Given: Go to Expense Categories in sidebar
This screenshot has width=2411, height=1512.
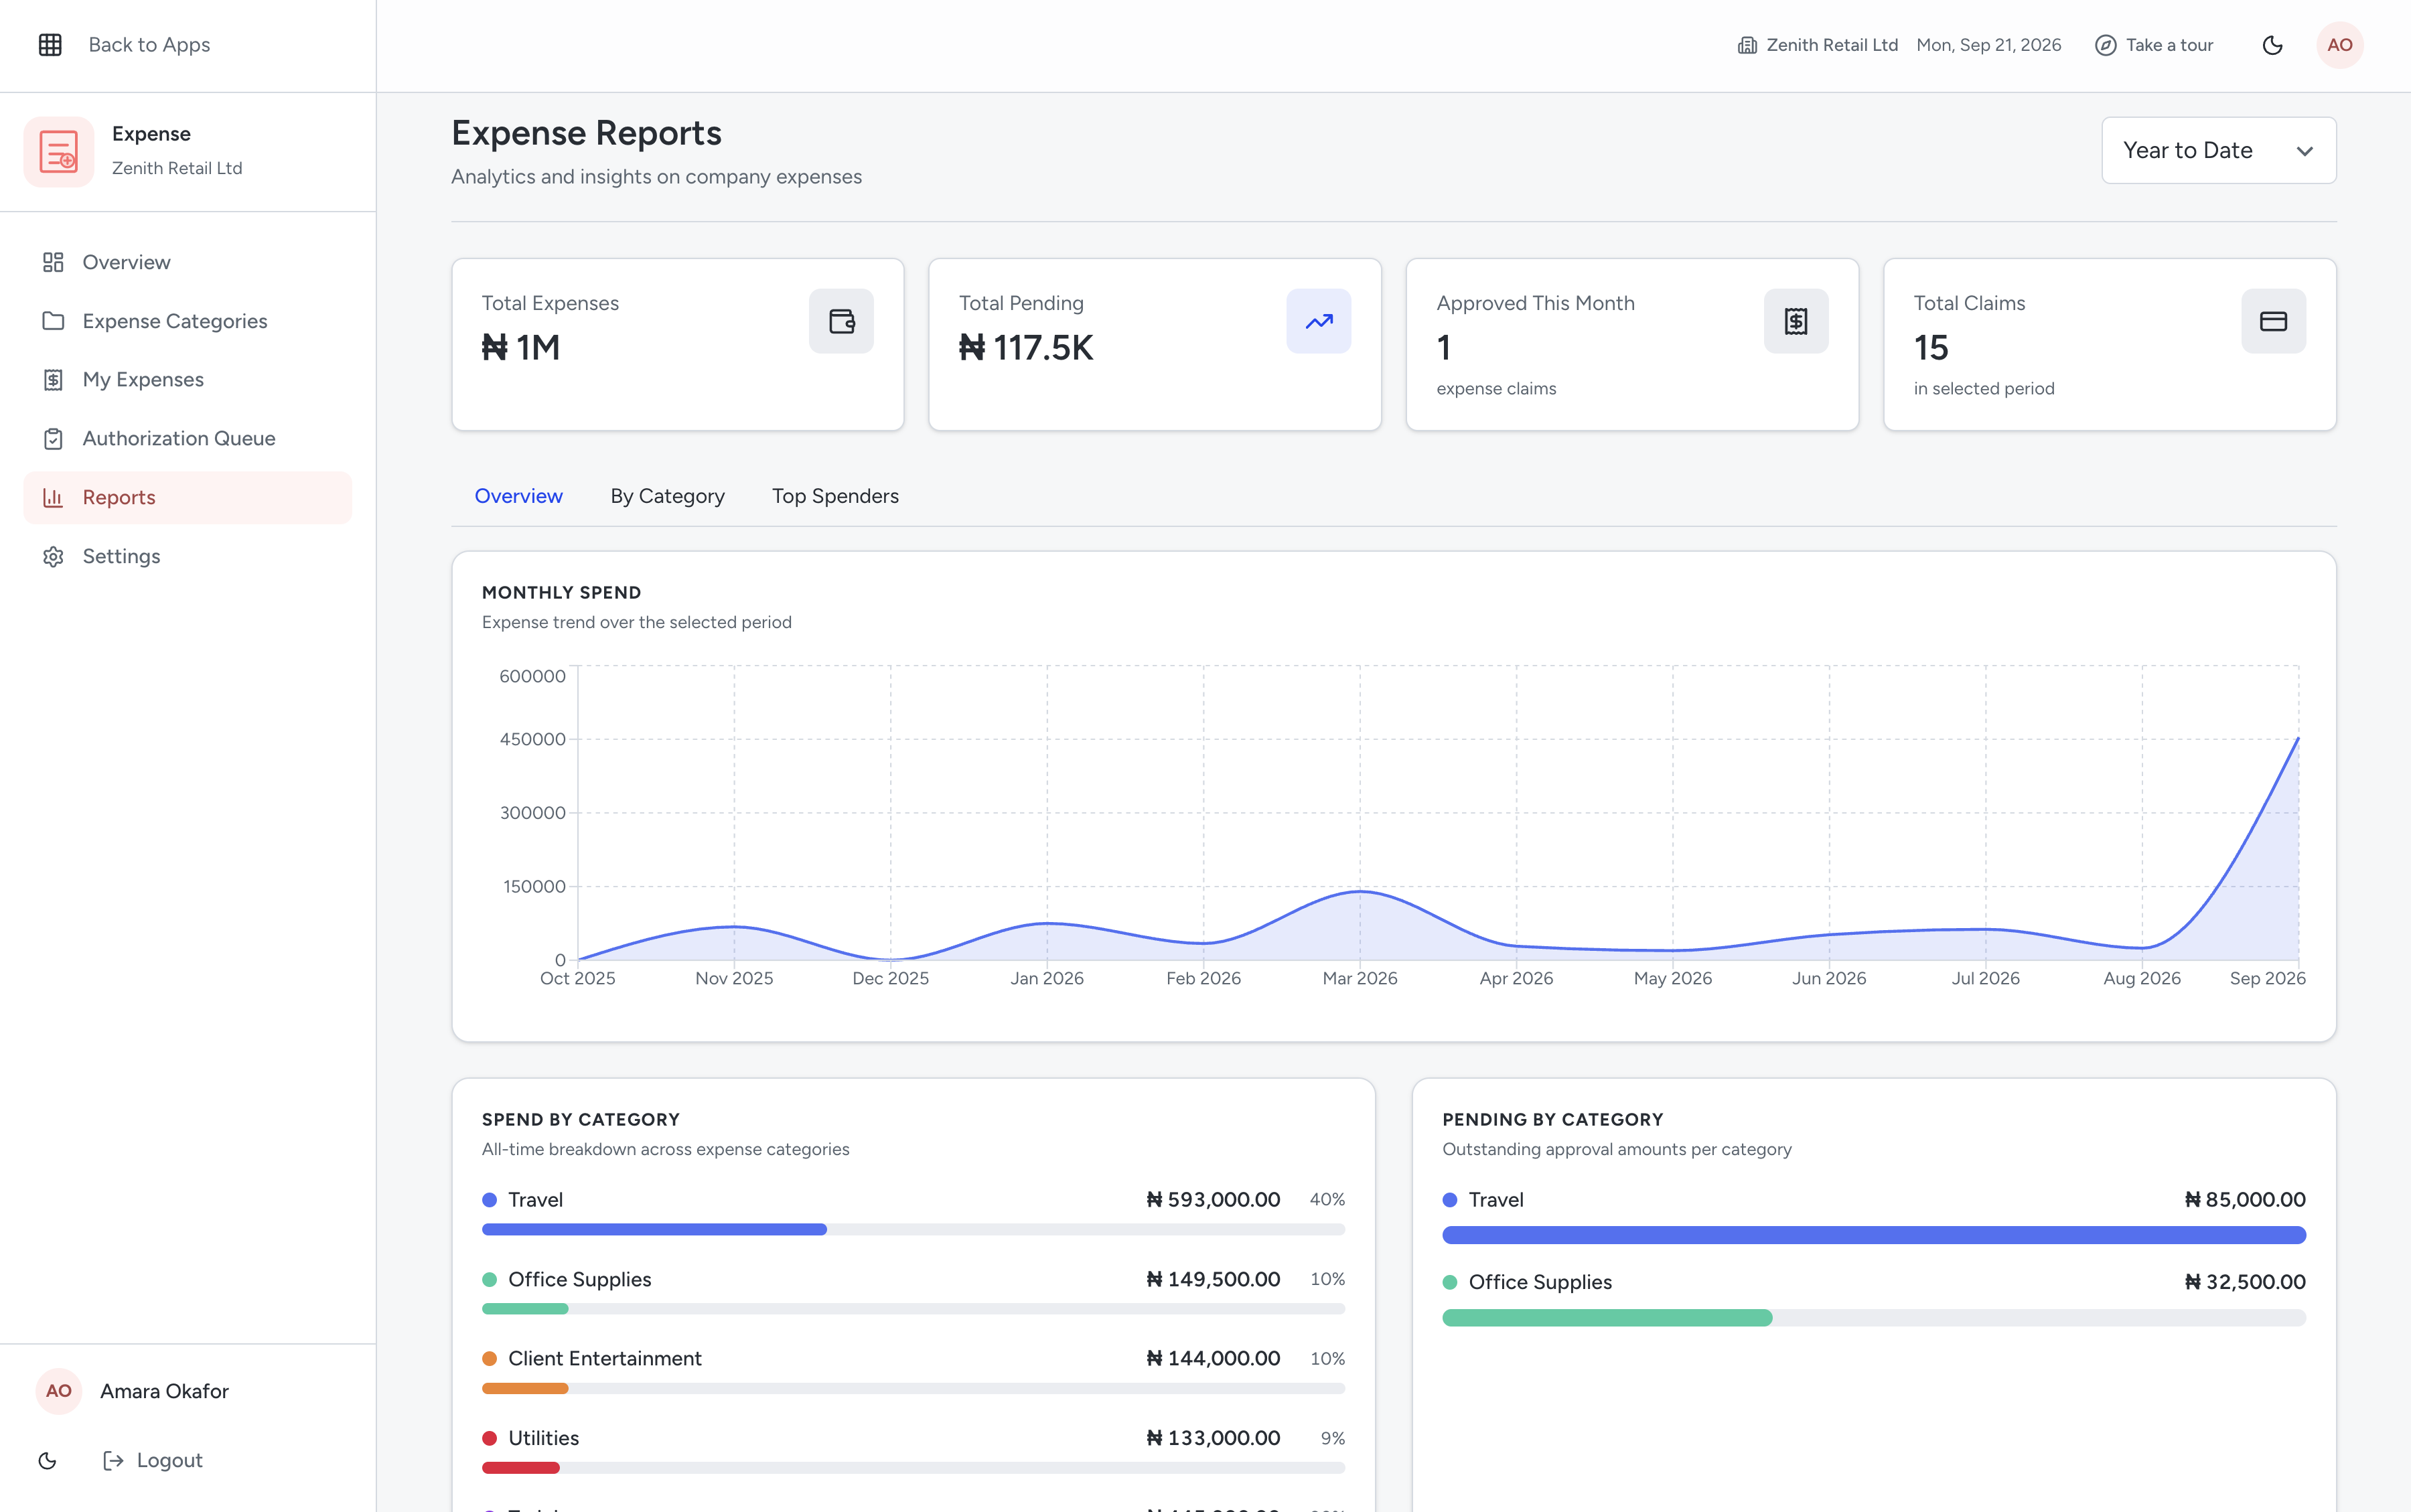Looking at the screenshot, I should point(188,321).
